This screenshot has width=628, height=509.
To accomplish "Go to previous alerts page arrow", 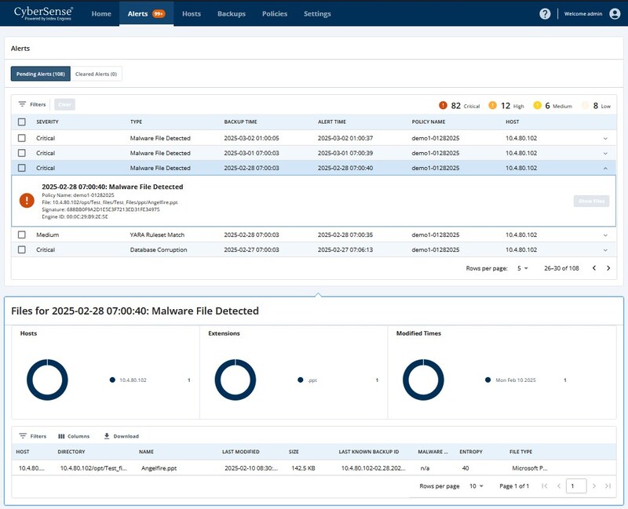I will coord(594,268).
